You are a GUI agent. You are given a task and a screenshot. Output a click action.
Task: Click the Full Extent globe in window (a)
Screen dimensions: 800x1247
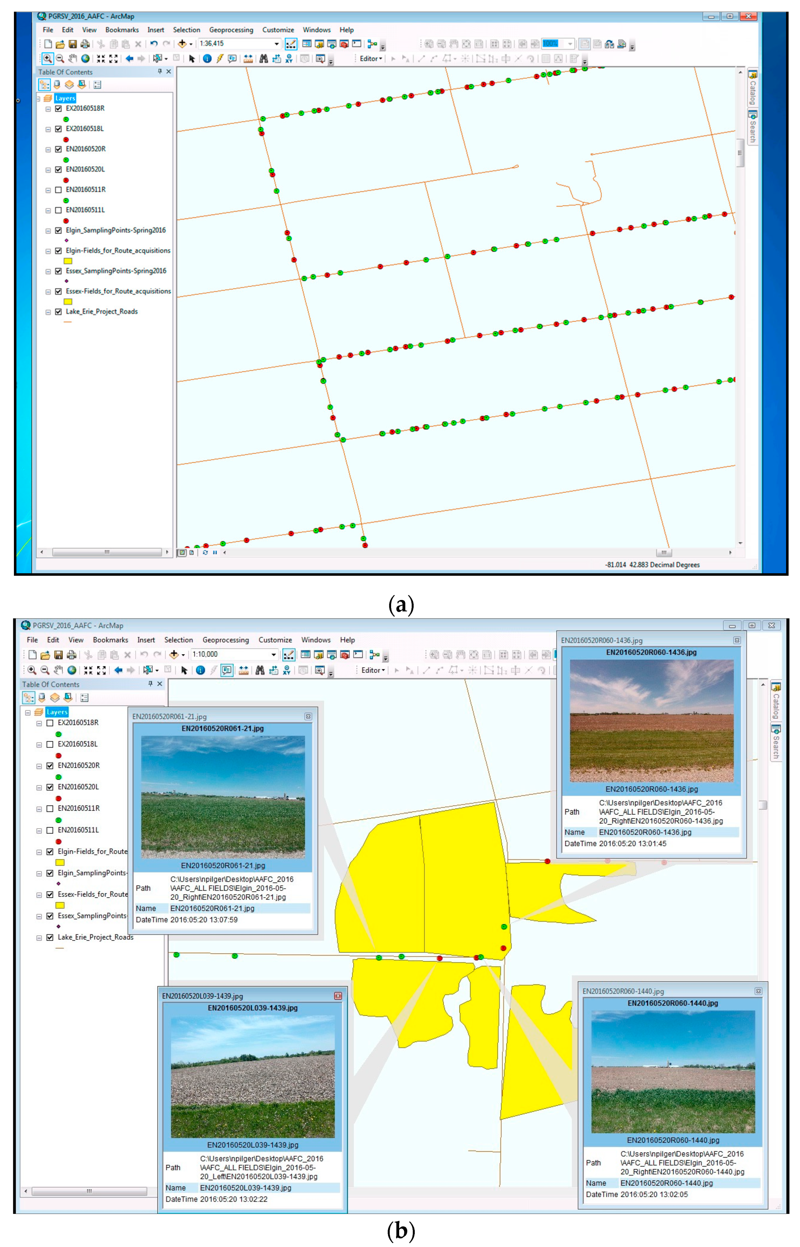point(85,59)
